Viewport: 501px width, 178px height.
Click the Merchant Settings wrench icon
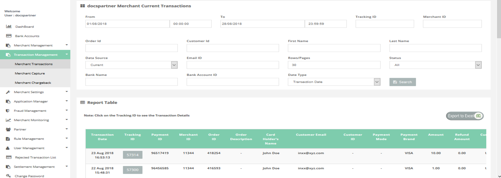(8, 92)
